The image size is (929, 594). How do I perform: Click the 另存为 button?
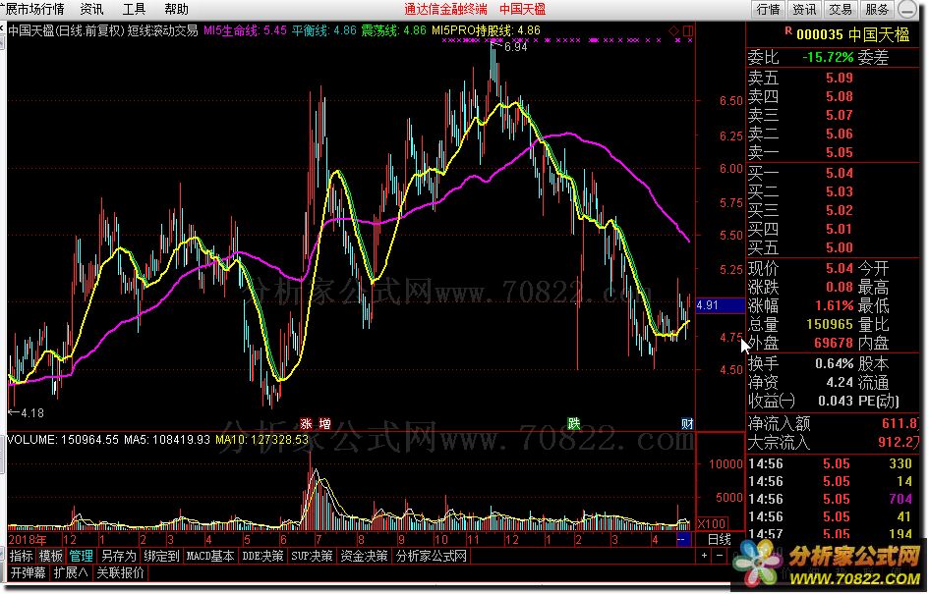[119, 556]
